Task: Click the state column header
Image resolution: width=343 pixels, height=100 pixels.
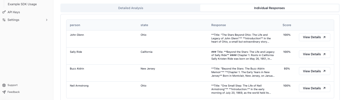Action: click(x=144, y=25)
